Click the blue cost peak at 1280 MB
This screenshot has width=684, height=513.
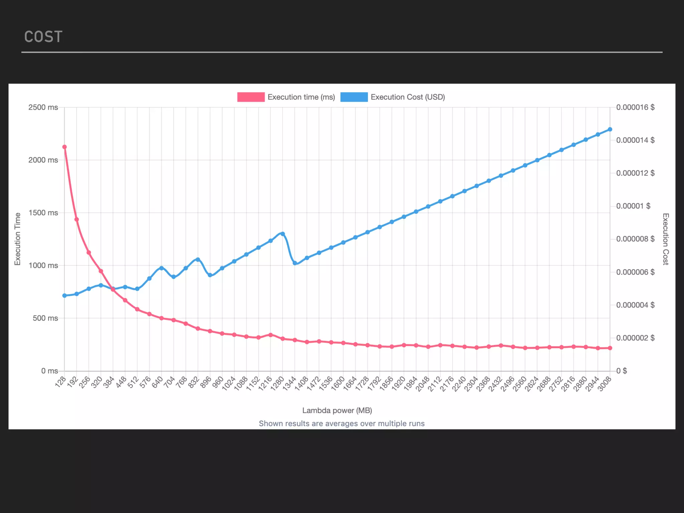pos(283,234)
